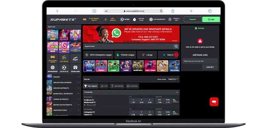The width and height of the screenshot is (267, 128).
Task: Click the bet code input field
Action: pyautogui.click(x=200, y=61)
